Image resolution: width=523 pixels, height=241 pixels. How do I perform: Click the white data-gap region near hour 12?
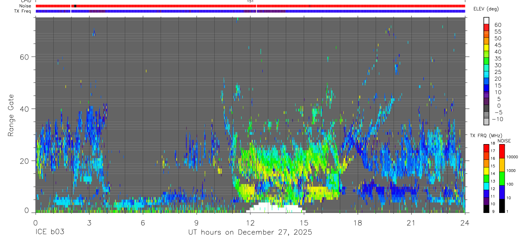[x=276, y=208]
